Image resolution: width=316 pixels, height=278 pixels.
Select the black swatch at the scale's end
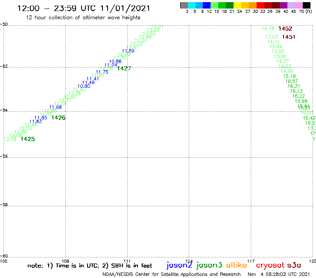point(307,5)
